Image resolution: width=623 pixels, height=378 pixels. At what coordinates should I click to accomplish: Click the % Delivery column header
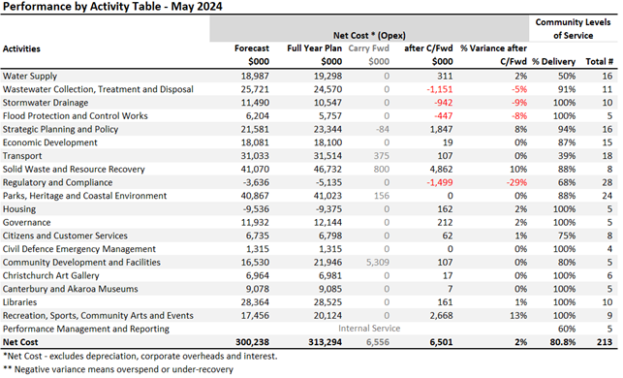coord(554,62)
